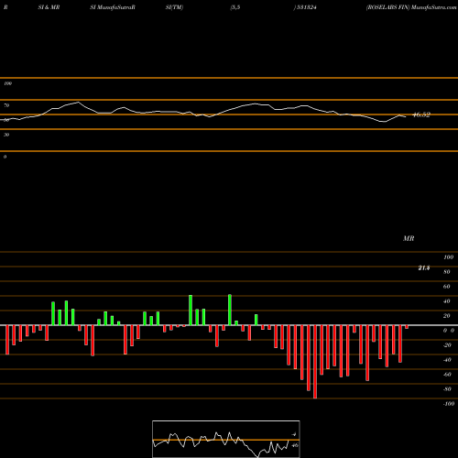Click the 80 label on the MRSI axis

click(x=446, y=272)
